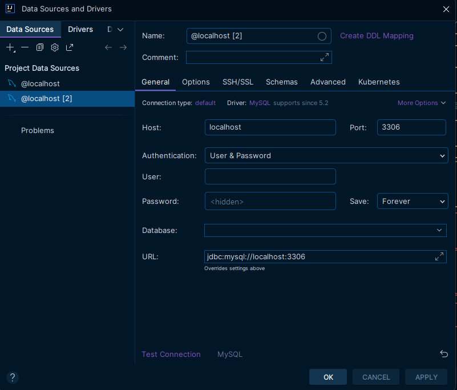Click the APPLY button
Viewport: 457px width, 390px height.
click(x=426, y=377)
